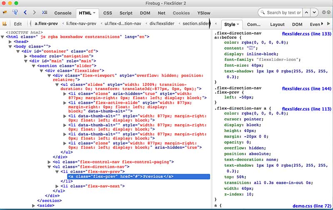Image resolution: width=333 pixels, height=210 pixels.
Task: Click the Firebug bug icon
Action: (5, 13)
